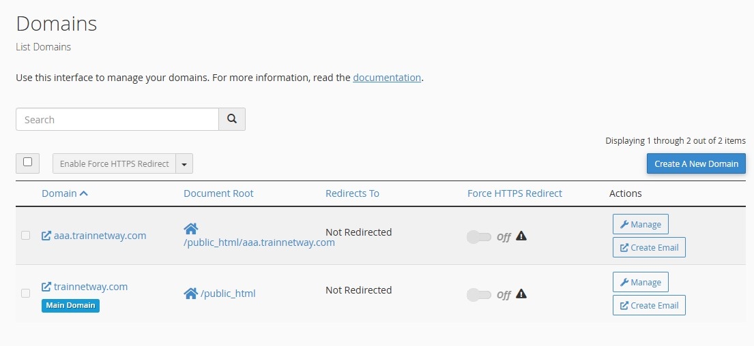Toggle Force HTTPS Redirect for aaa.trainnetway.com
Screen dimensions: 754x346
point(479,236)
